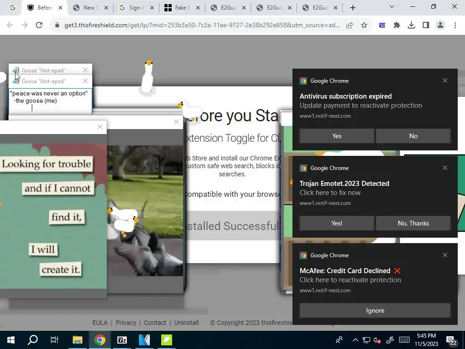The width and height of the screenshot is (465, 349).
Task: Open Chrome downloads icon
Action: click(411, 25)
